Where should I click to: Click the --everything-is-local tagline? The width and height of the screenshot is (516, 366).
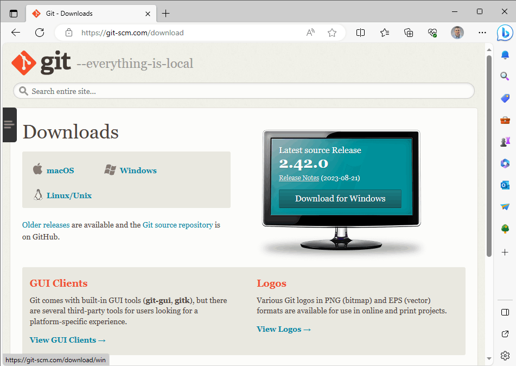click(135, 63)
